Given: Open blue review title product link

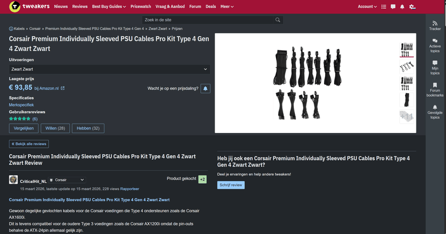Looking at the screenshot, I should coord(89,200).
